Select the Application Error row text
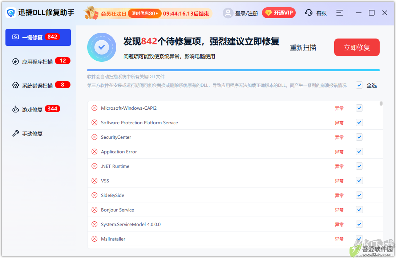 coord(119,152)
